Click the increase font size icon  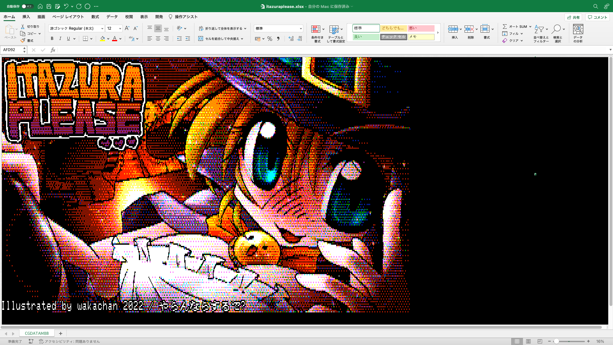click(x=127, y=28)
